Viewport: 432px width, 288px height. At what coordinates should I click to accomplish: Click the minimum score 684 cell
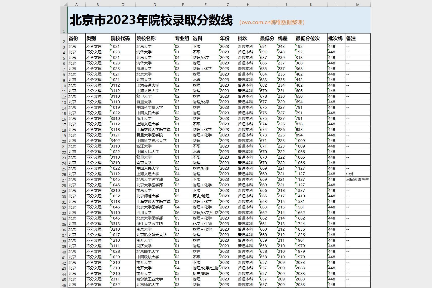268,74
